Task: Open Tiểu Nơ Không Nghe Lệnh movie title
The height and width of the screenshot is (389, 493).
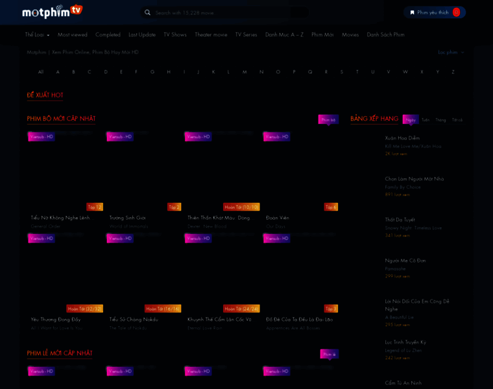Action: click(62, 218)
